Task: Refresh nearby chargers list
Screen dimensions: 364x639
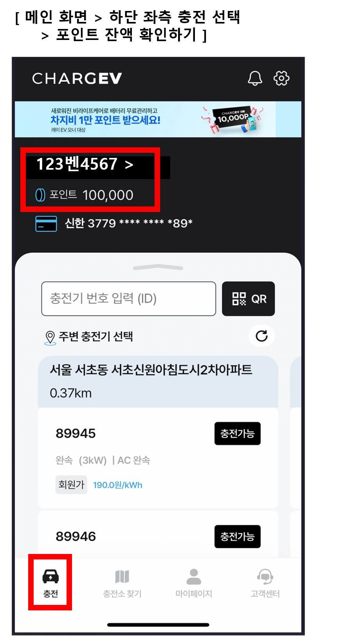Action: point(261,336)
